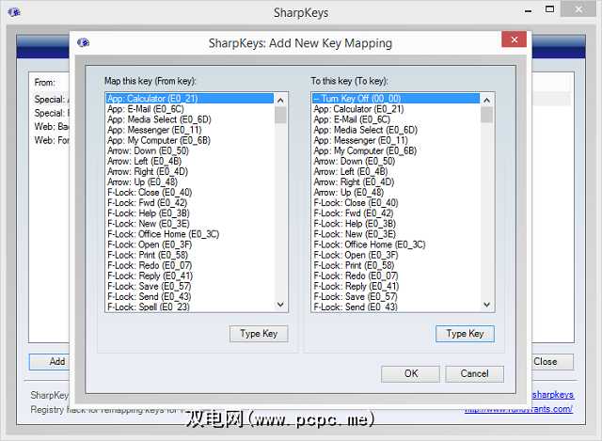This screenshot has height=441, width=602.
Task: Select Arrow: Up (E0_48) in To list
Action: [x=396, y=192]
